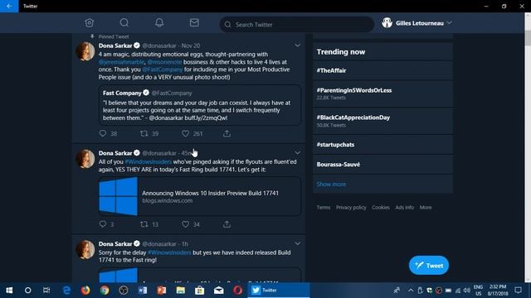Image resolution: width=531 pixels, height=298 pixels.
Task: Show hidden system tray icons
Action: pos(411,290)
